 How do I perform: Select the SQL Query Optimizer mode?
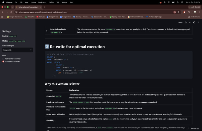click(x=11, y=61)
